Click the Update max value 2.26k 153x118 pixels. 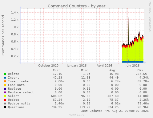(x=144, y=100)
